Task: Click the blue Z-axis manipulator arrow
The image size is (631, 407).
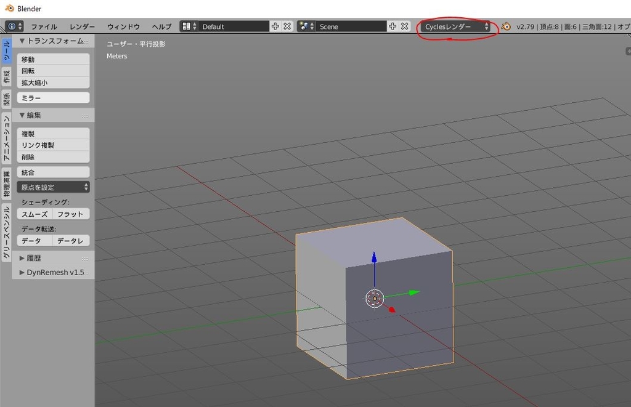Action: [x=374, y=257]
